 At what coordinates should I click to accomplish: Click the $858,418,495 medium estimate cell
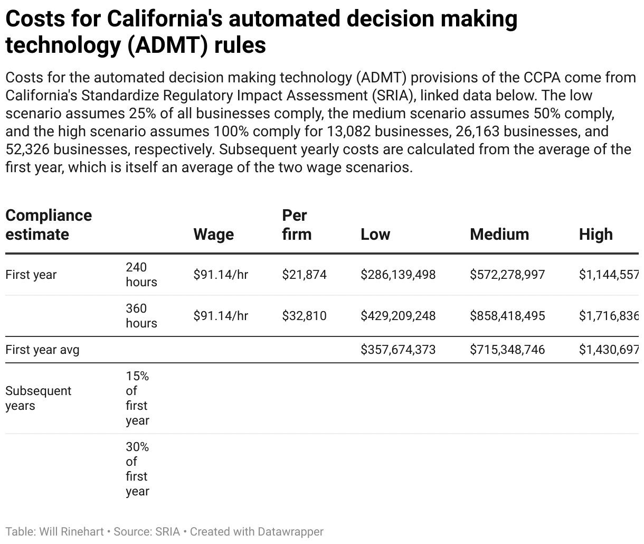[x=507, y=316]
